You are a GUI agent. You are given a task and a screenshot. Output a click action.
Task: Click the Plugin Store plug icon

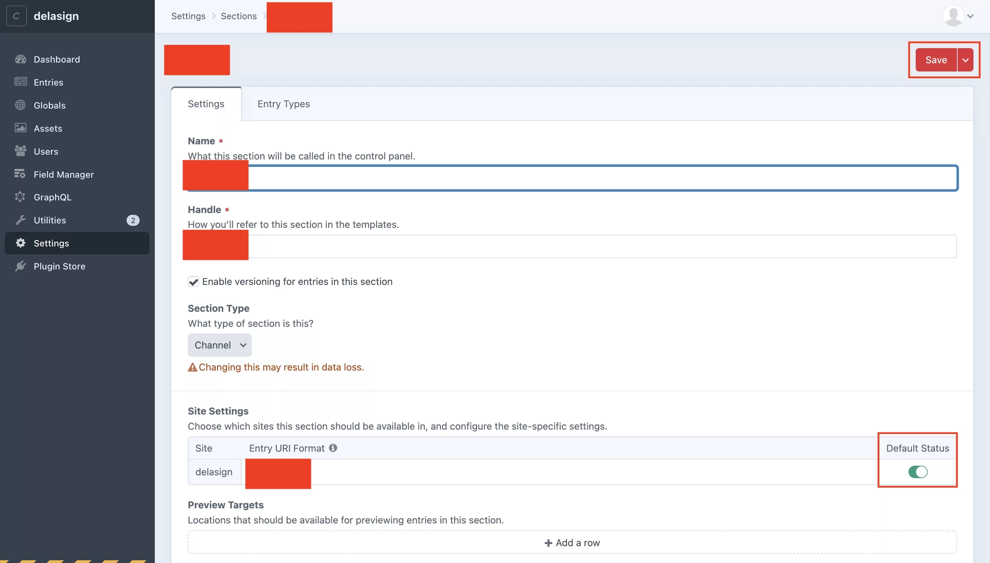coord(21,266)
